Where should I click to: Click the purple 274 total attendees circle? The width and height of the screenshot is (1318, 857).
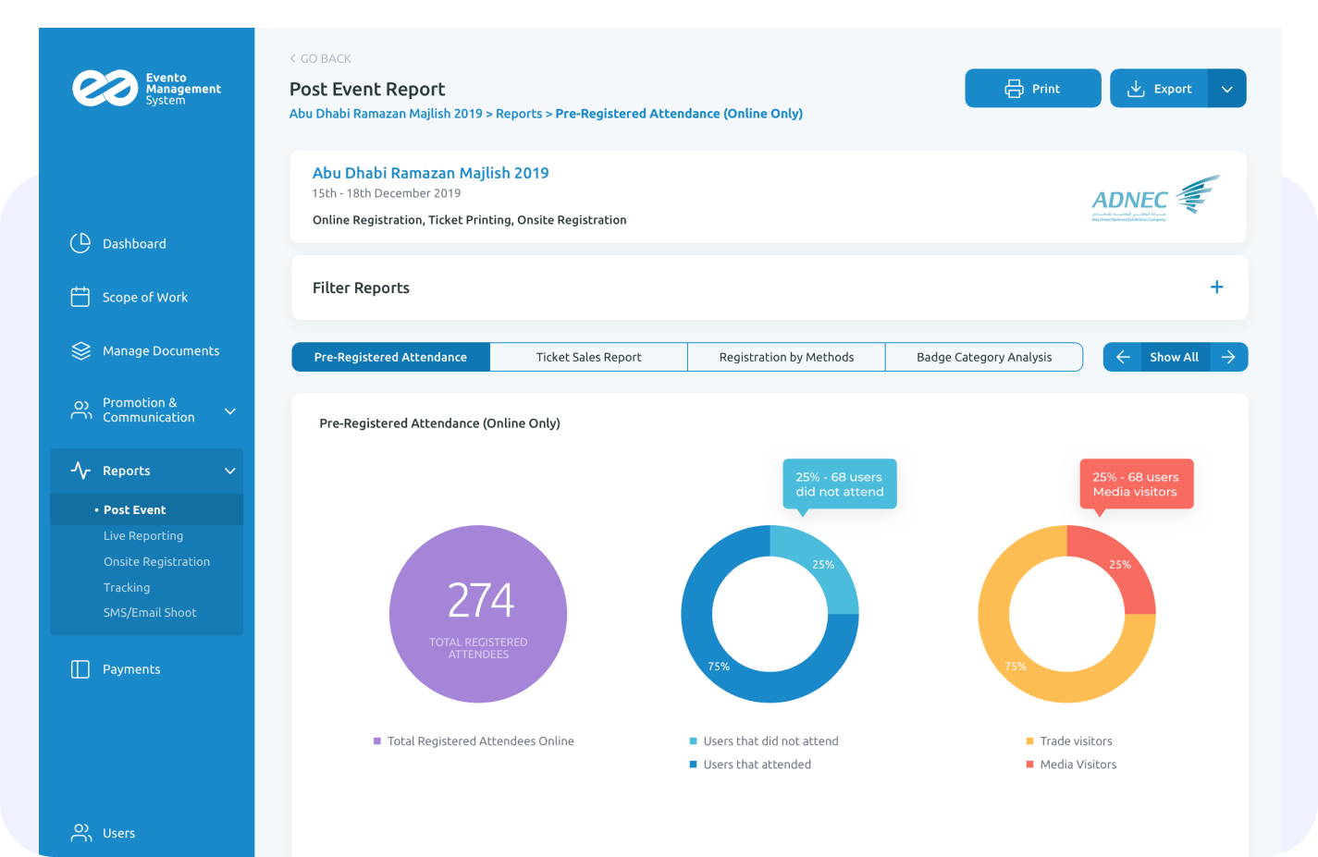(x=478, y=614)
